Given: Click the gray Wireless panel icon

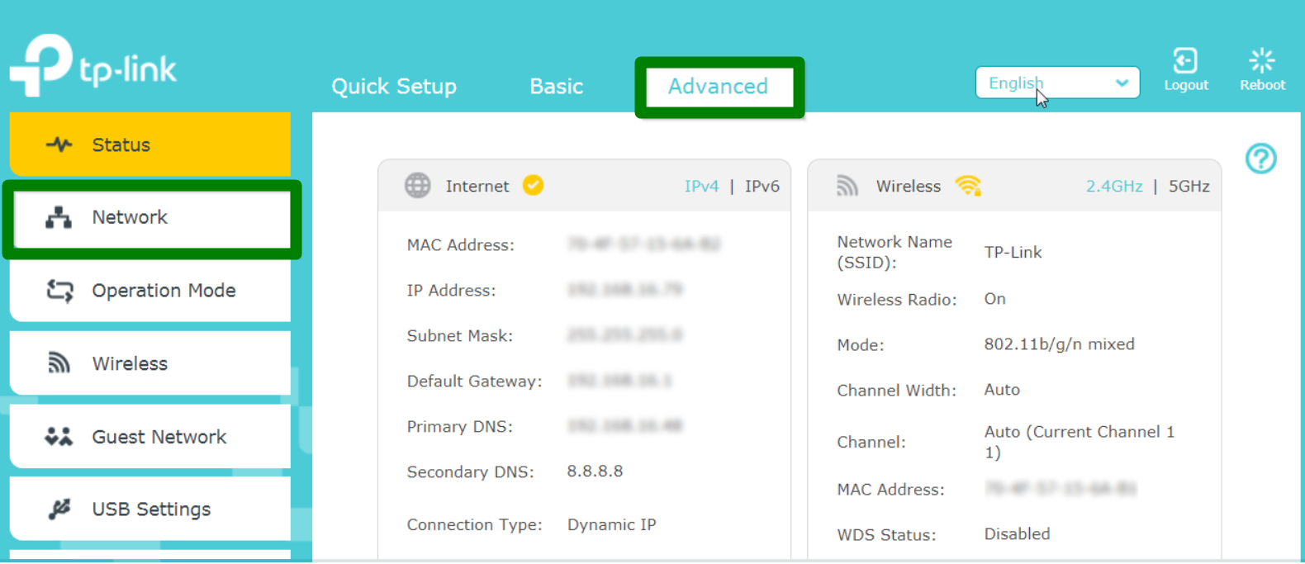Looking at the screenshot, I should (x=847, y=186).
